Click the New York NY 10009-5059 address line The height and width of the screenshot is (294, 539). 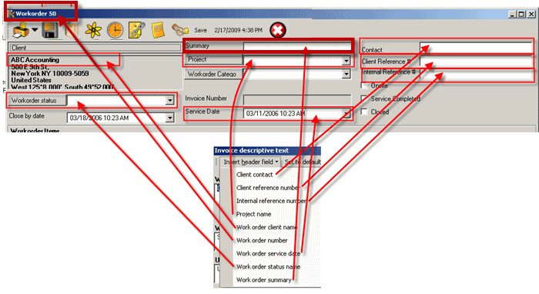pos(50,74)
